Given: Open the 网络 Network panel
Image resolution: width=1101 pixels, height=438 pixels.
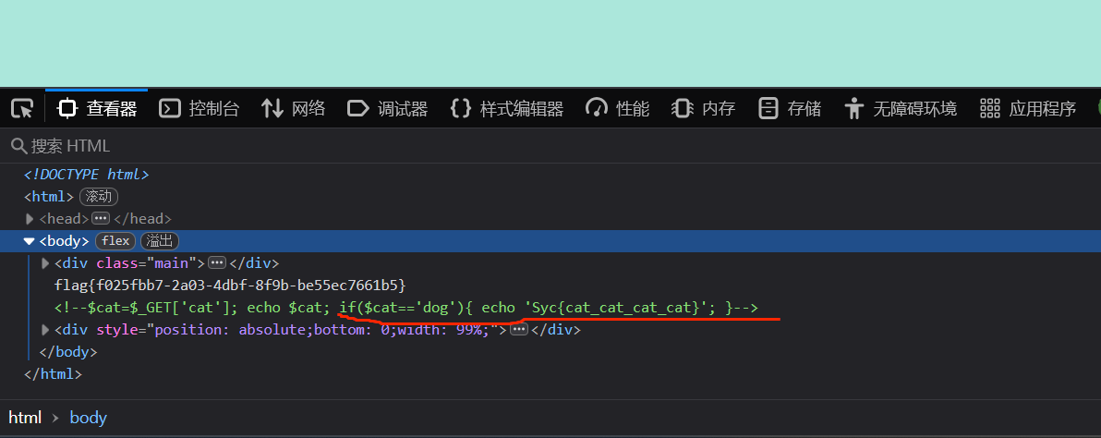Looking at the screenshot, I should click(x=294, y=109).
